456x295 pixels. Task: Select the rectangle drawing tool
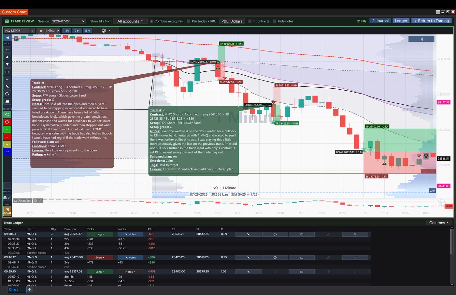[x=7, y=72]
